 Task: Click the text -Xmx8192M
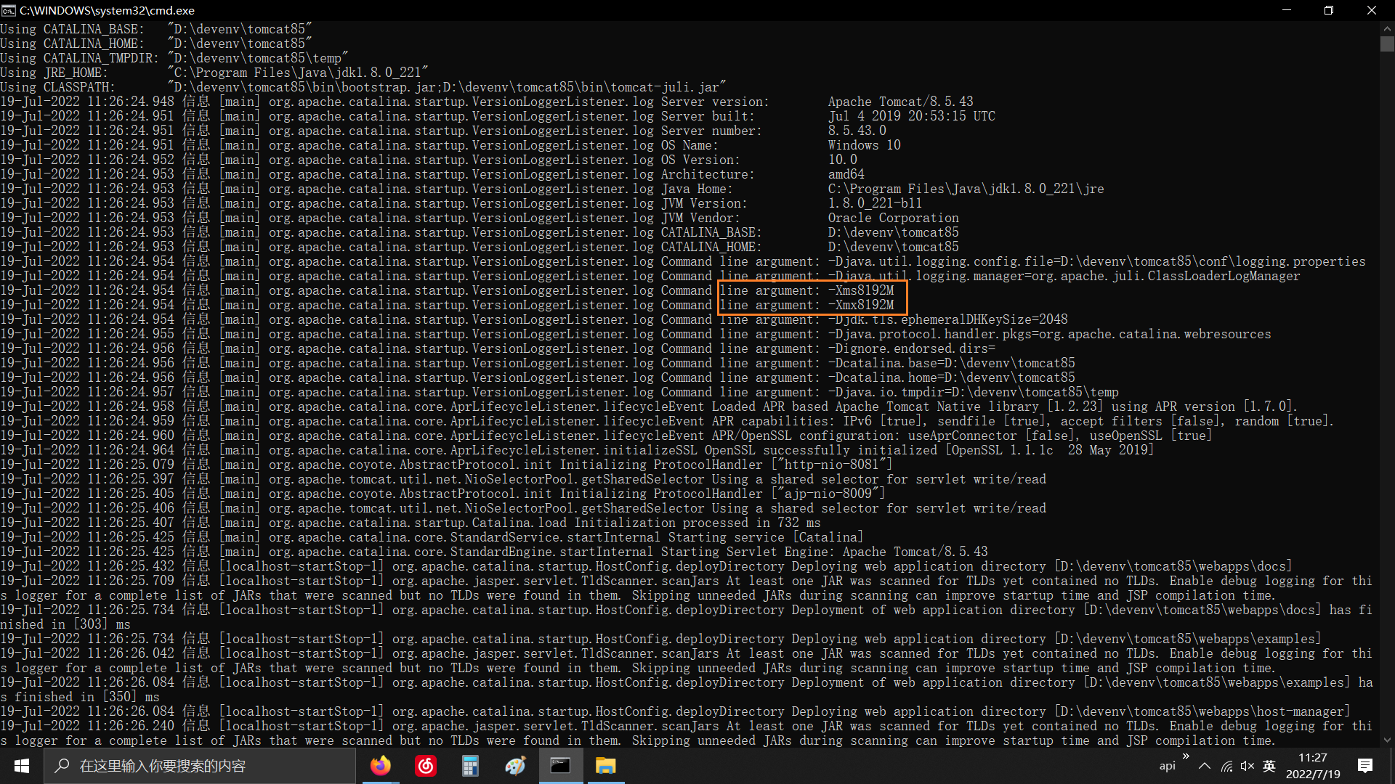click(x=861, y=305)
